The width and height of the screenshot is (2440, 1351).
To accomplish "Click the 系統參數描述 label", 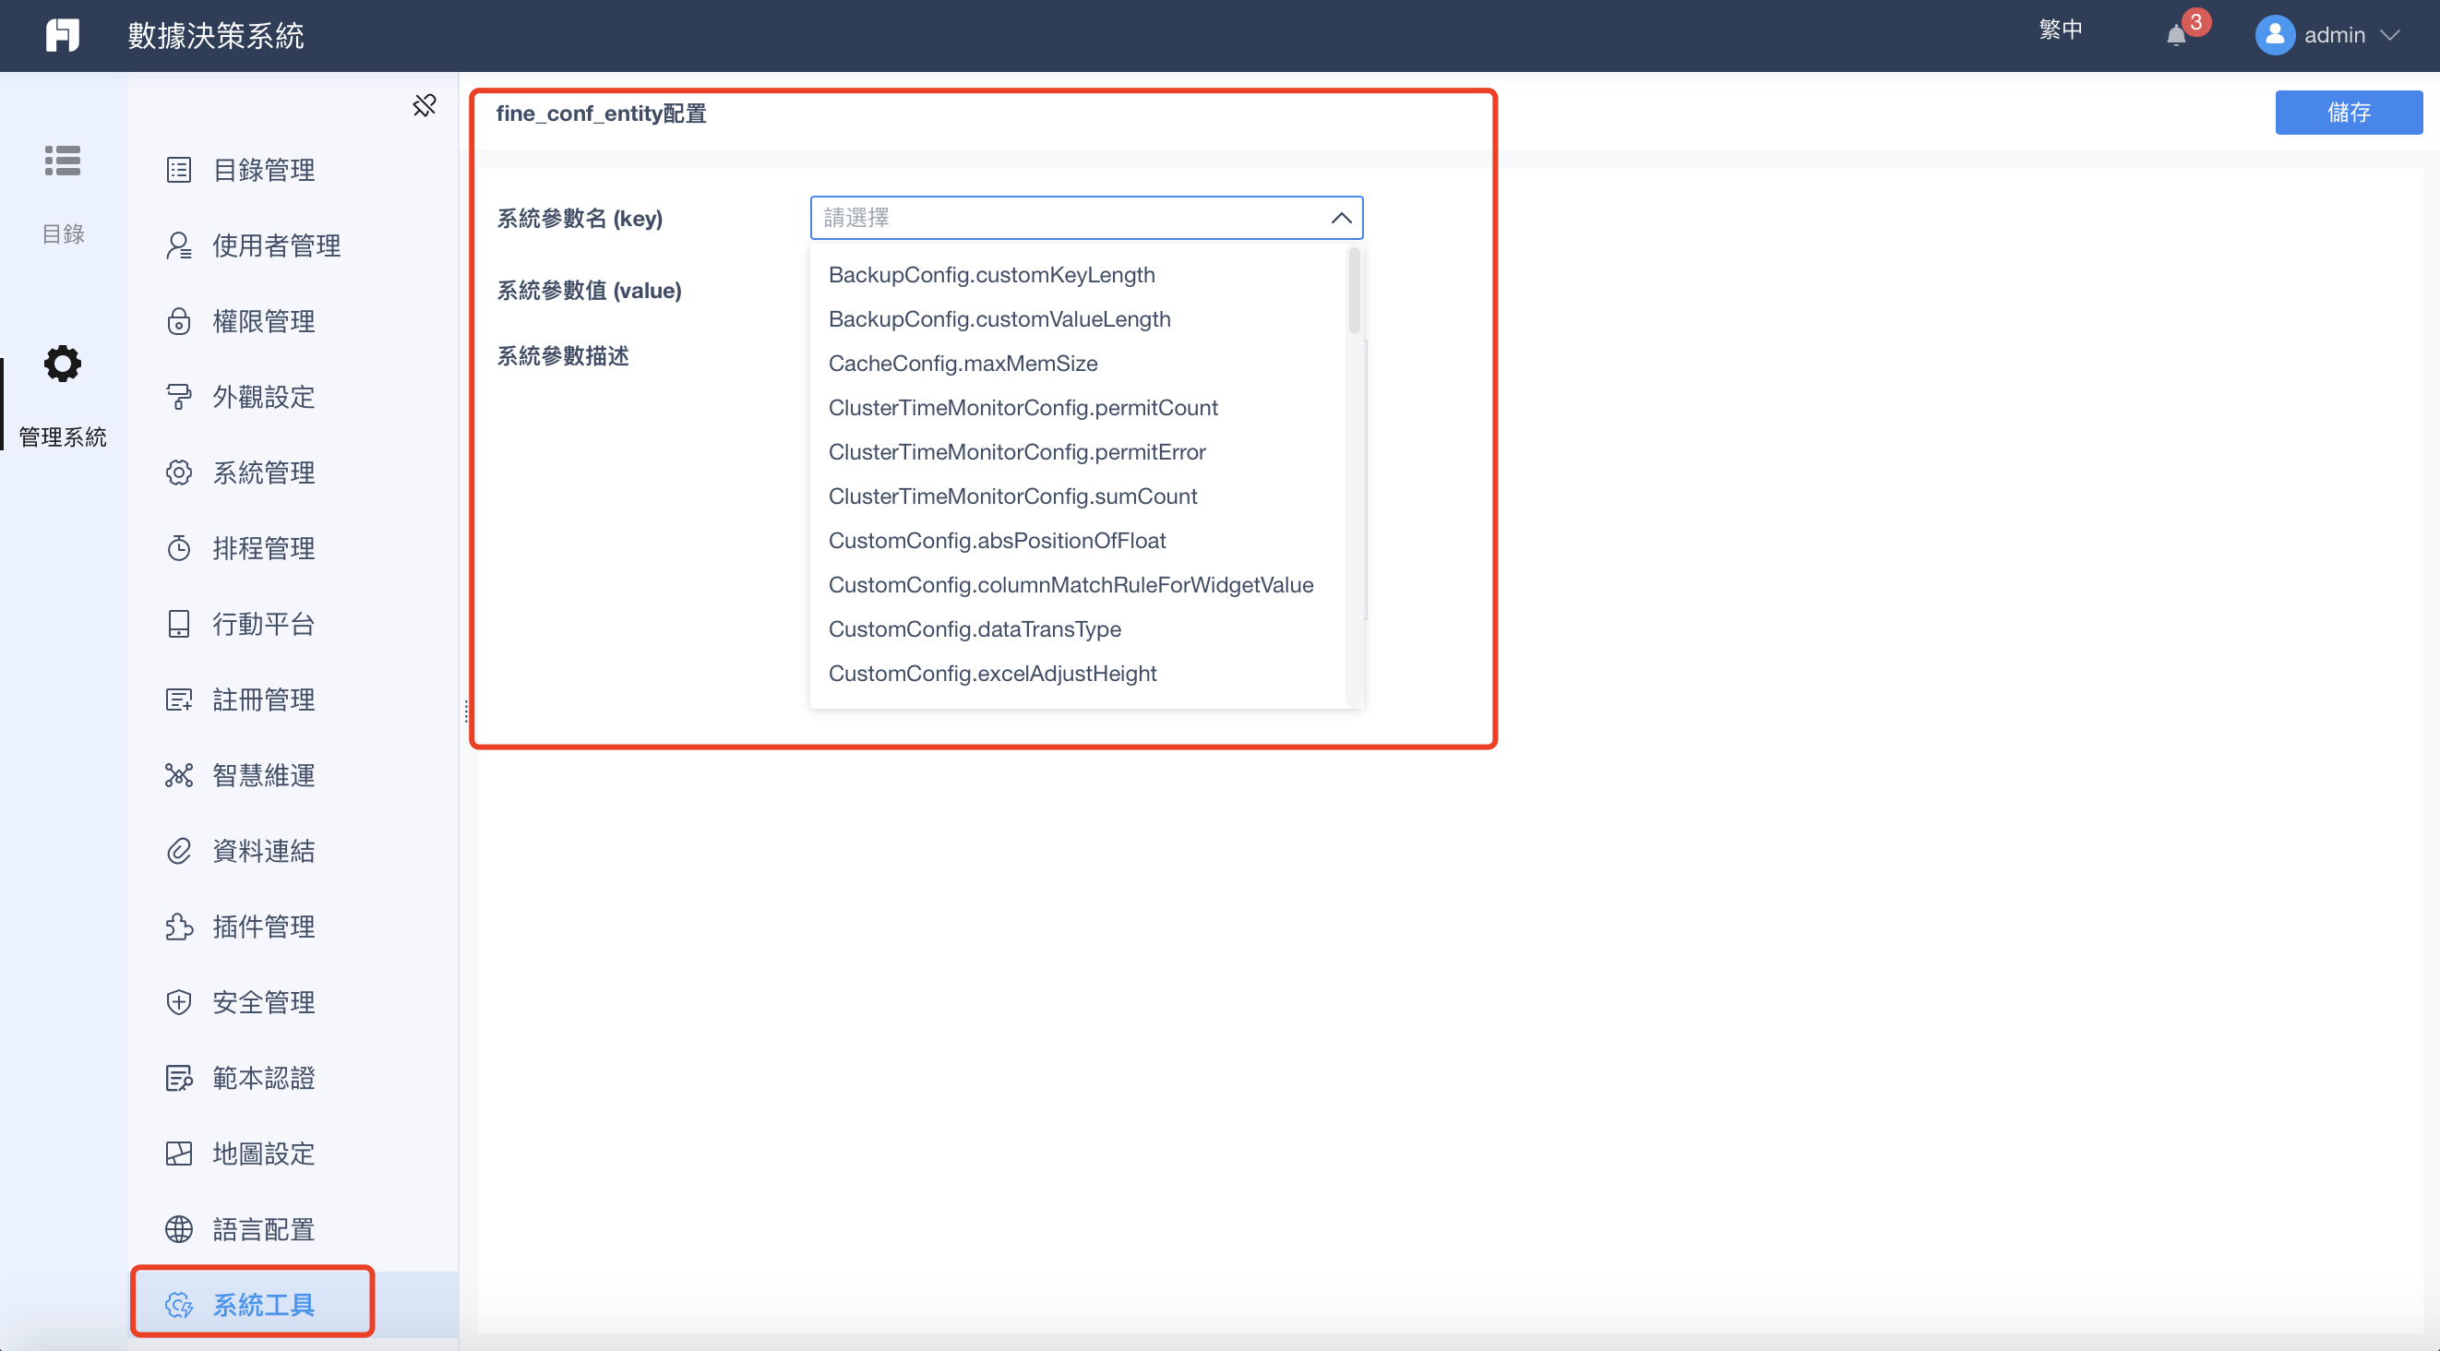I will point(563,355).
